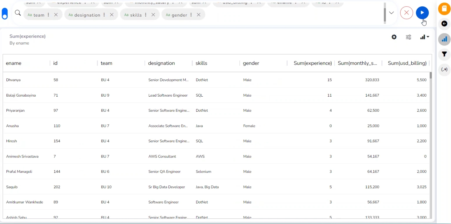451x224 pixels.
Task: Sort by the ename column header
Action: [x=14, y=63]
